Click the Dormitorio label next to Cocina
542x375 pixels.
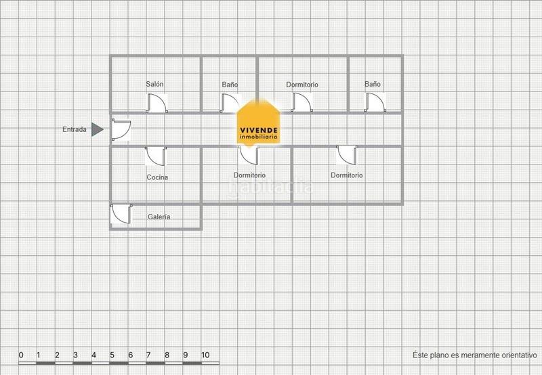click(x=249, y=175)
